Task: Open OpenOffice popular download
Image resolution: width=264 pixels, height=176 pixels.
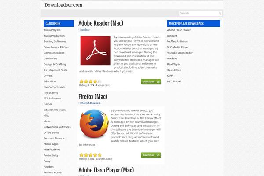Action: (174, 70)
